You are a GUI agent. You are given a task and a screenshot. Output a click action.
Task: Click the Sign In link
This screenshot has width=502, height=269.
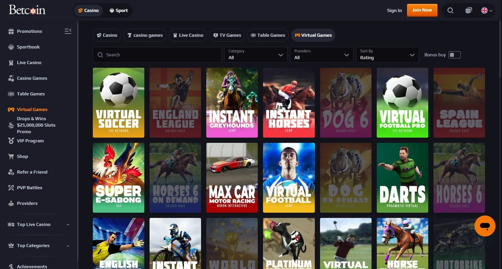[394, 10]
